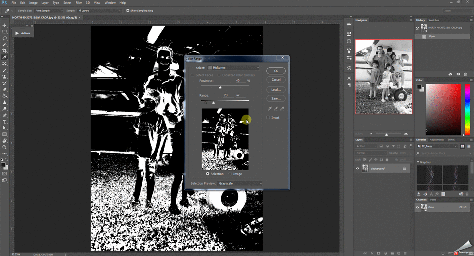Click the Save... button
474x256 pixels.
[276, 98]
